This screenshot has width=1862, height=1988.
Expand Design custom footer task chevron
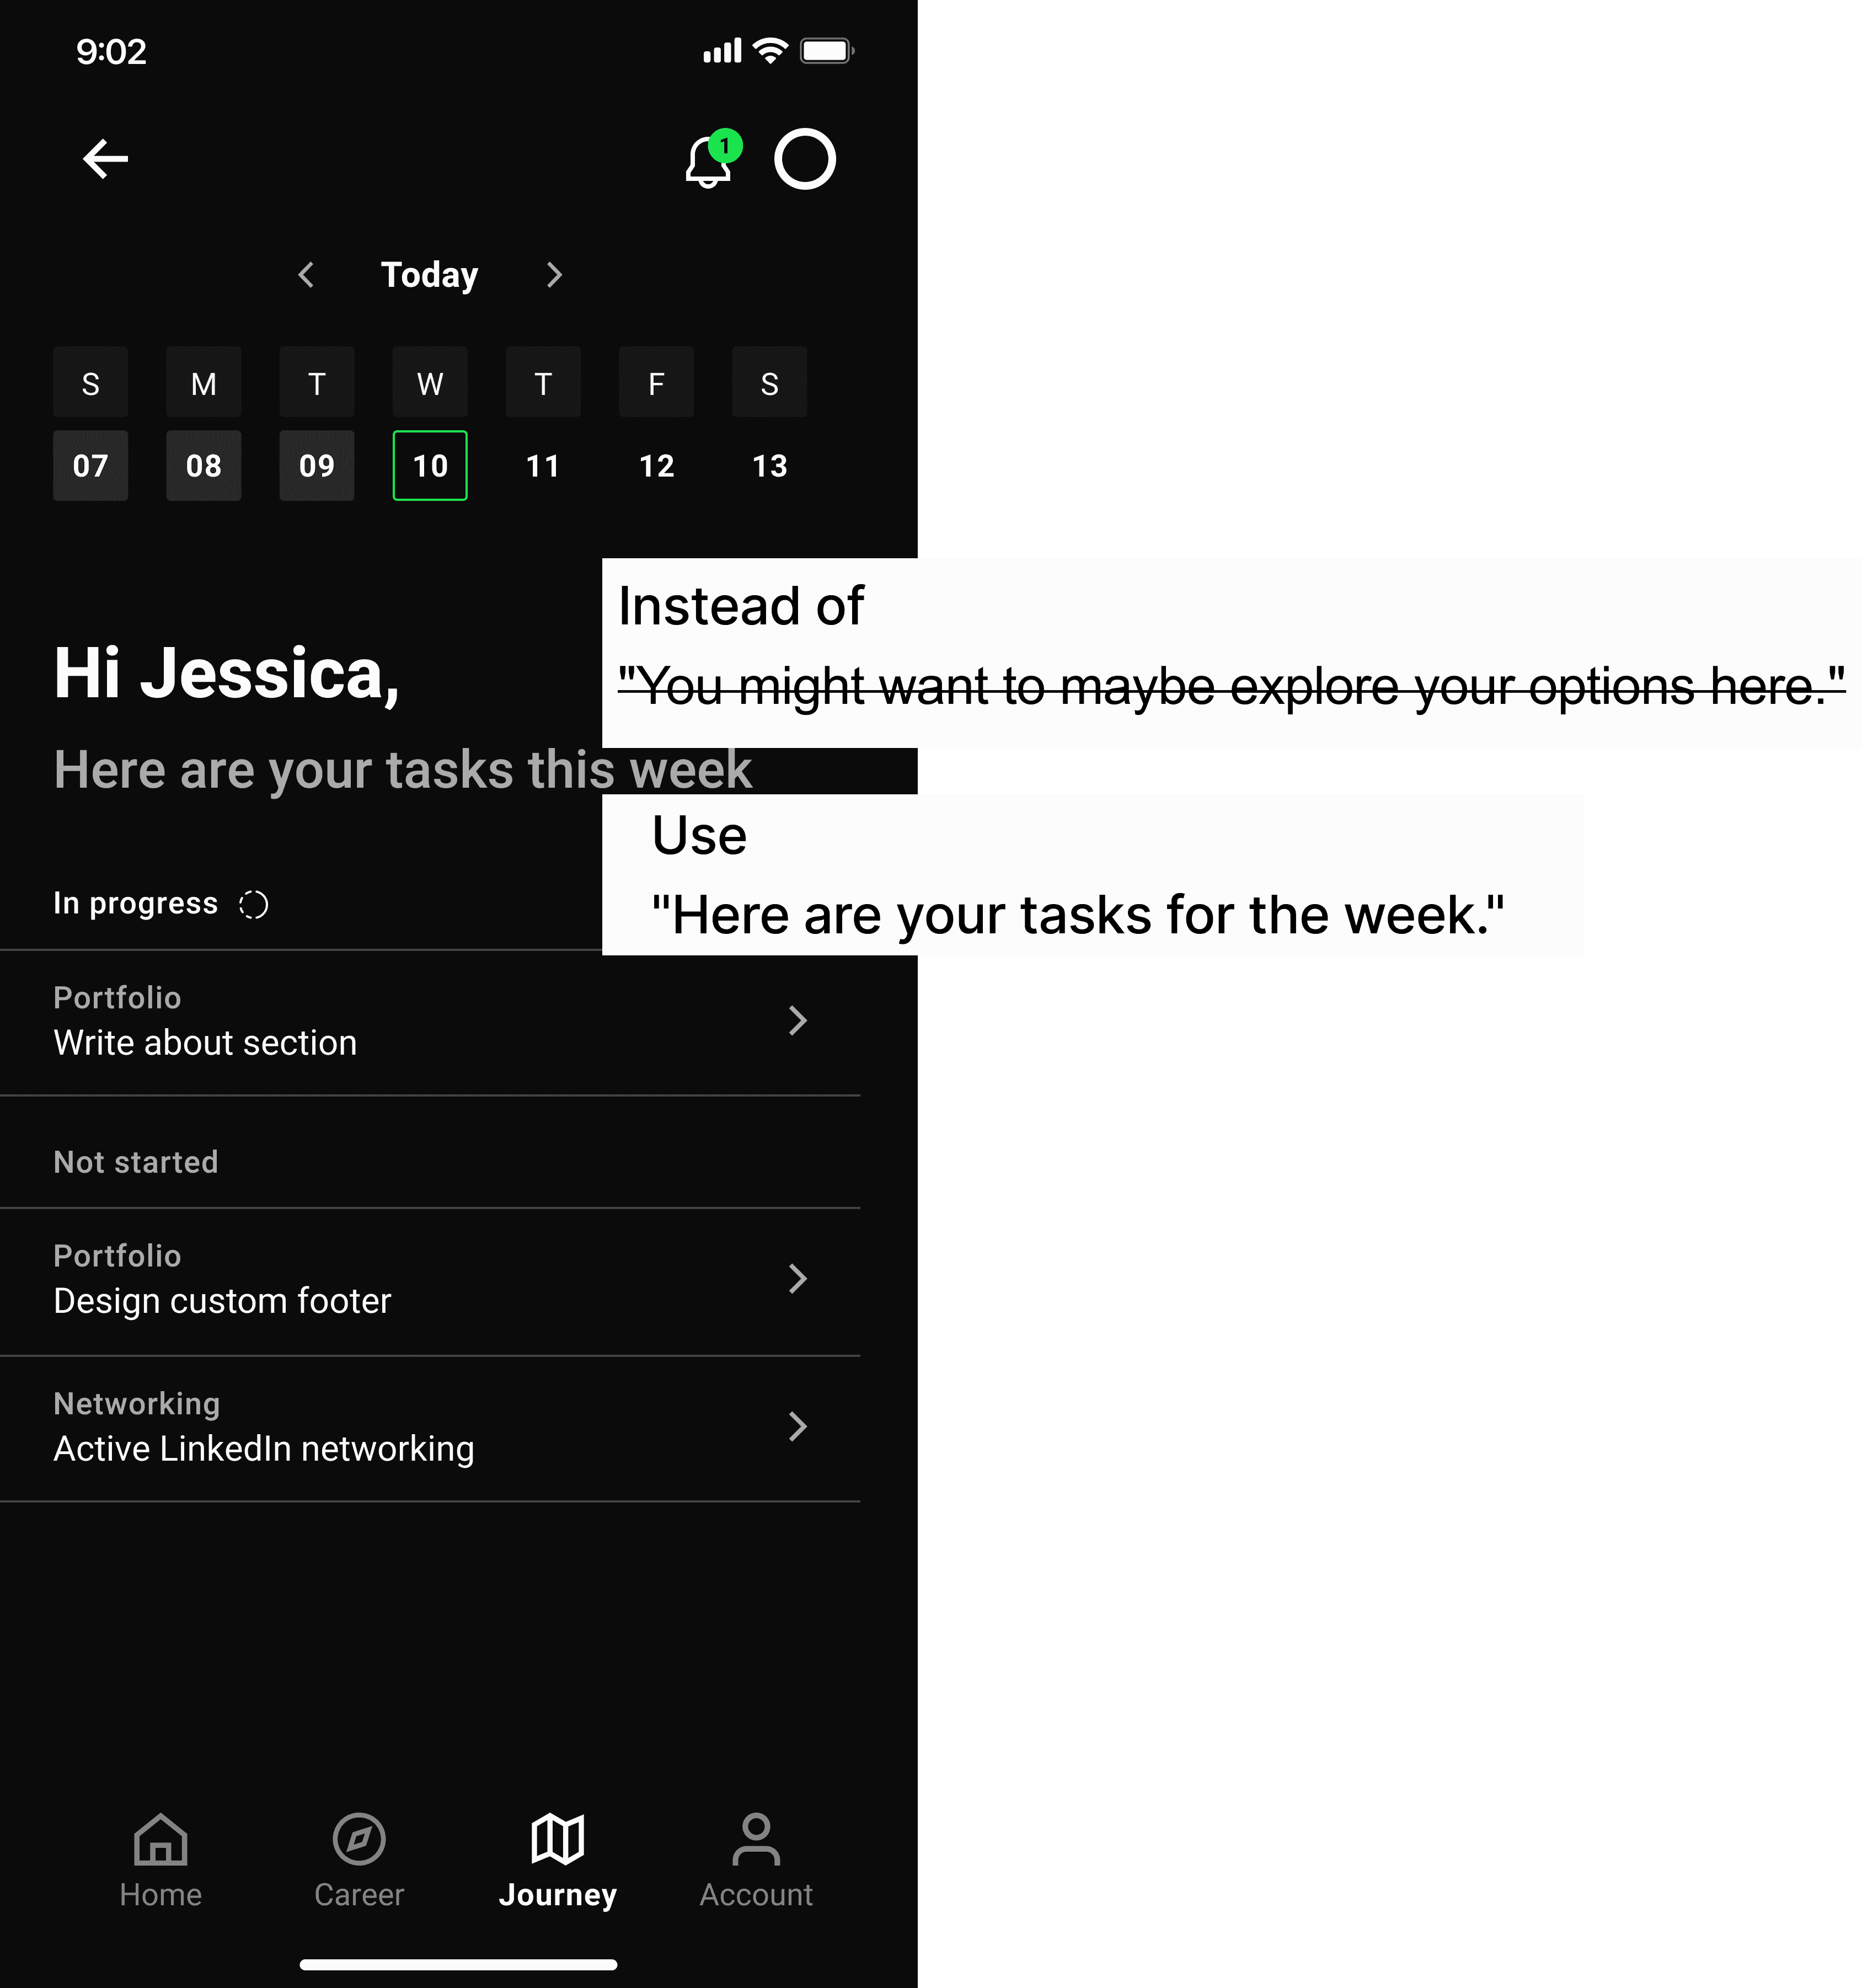tap(797, 1279)
